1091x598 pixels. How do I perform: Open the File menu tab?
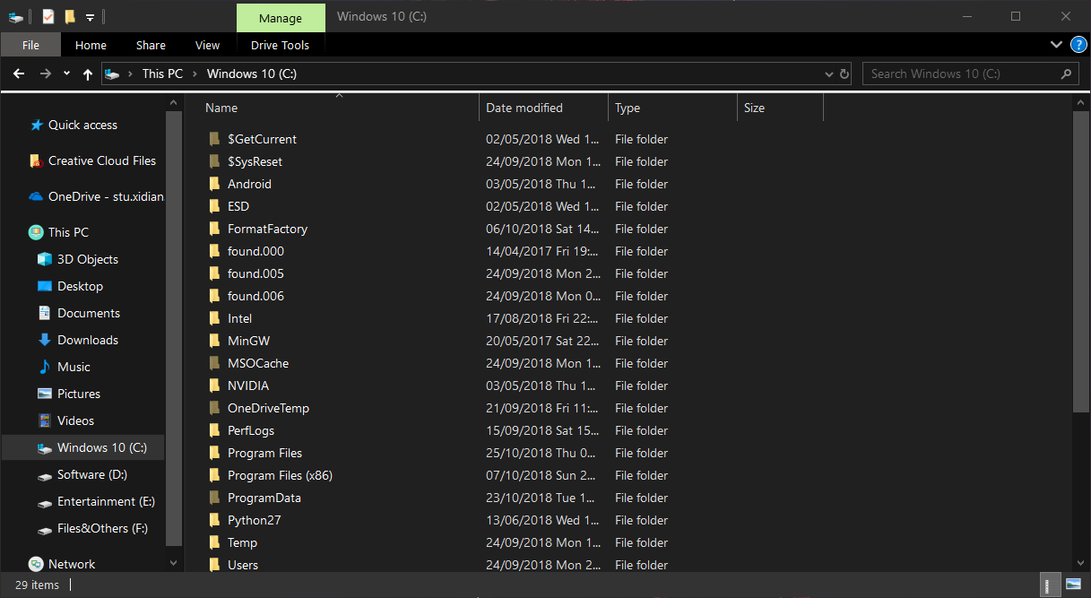point(30,45)
